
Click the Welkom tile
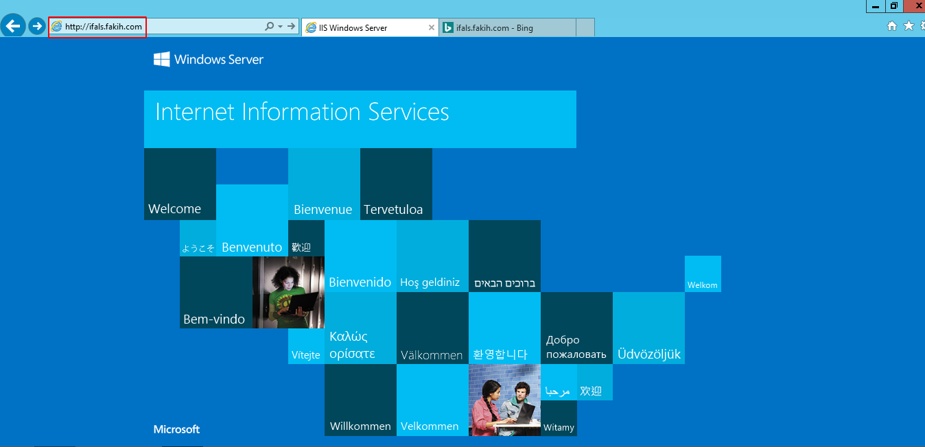point(703,274)
